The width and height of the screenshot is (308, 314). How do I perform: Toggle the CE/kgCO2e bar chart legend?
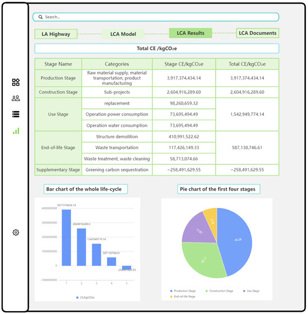85,297
